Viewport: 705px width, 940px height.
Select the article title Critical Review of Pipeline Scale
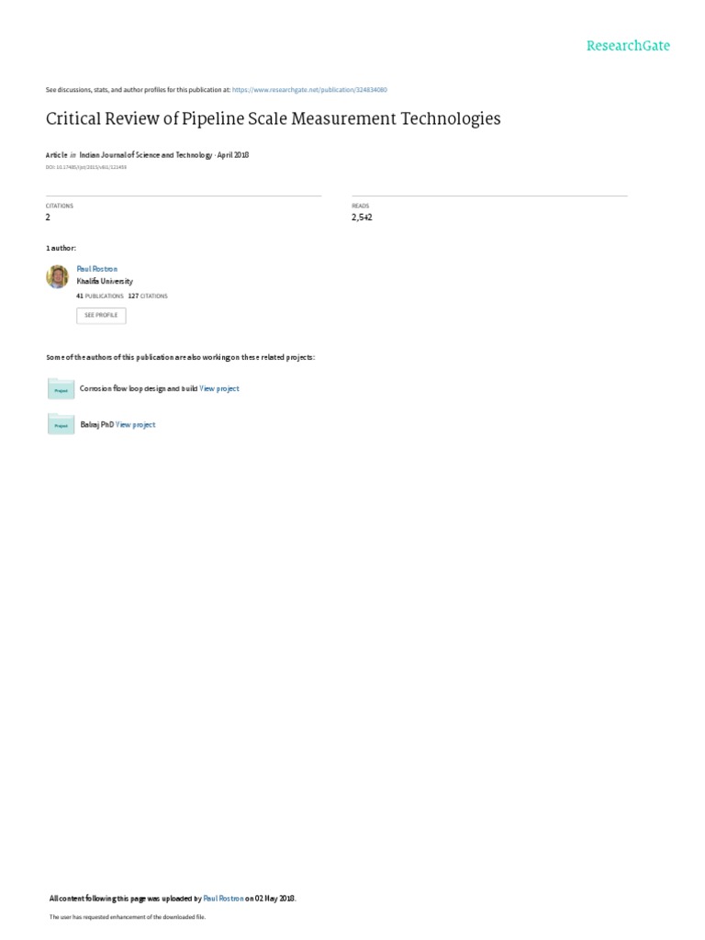click(x=273, y=118)
